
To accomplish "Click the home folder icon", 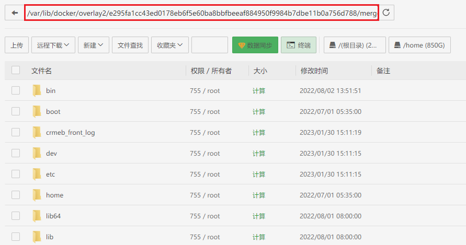I will click(x=37, y=195).
